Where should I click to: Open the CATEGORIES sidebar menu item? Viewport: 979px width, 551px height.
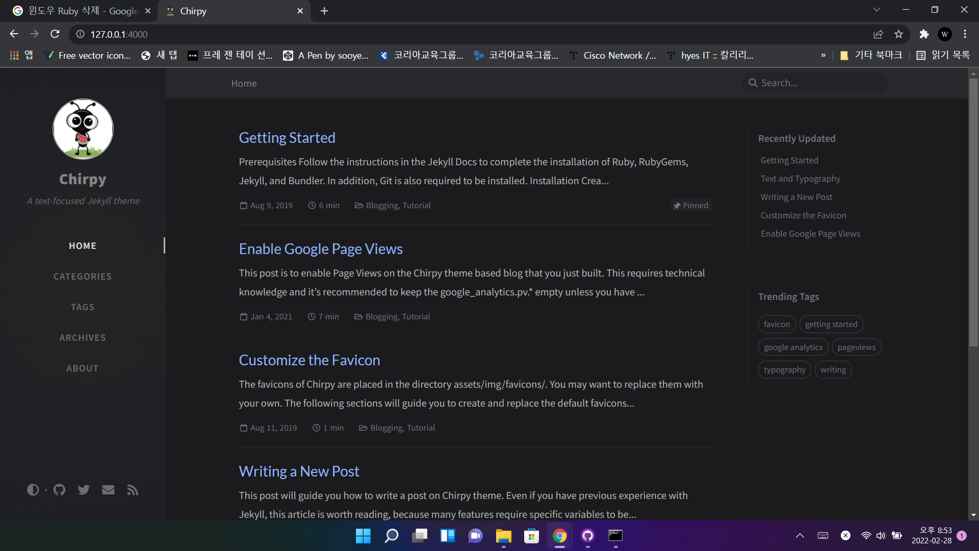(83, 277)
